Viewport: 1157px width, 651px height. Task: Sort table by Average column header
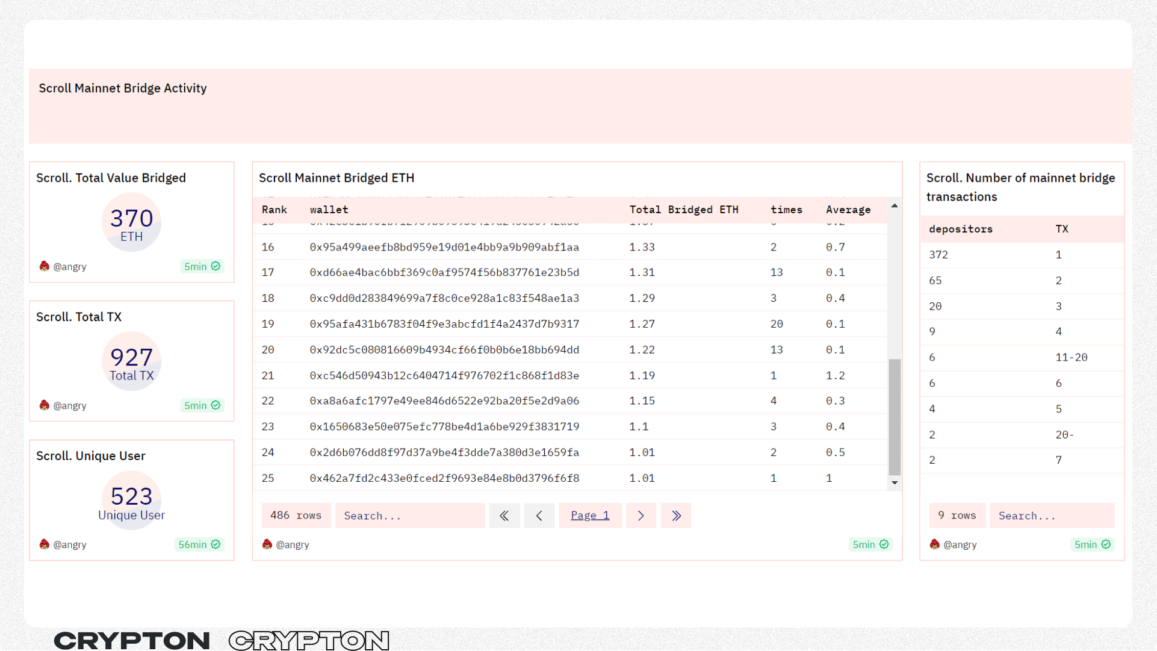[848, 210]
